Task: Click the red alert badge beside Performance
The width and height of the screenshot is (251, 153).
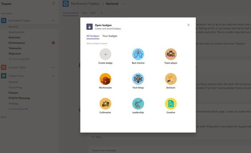Action: [53, 43]
